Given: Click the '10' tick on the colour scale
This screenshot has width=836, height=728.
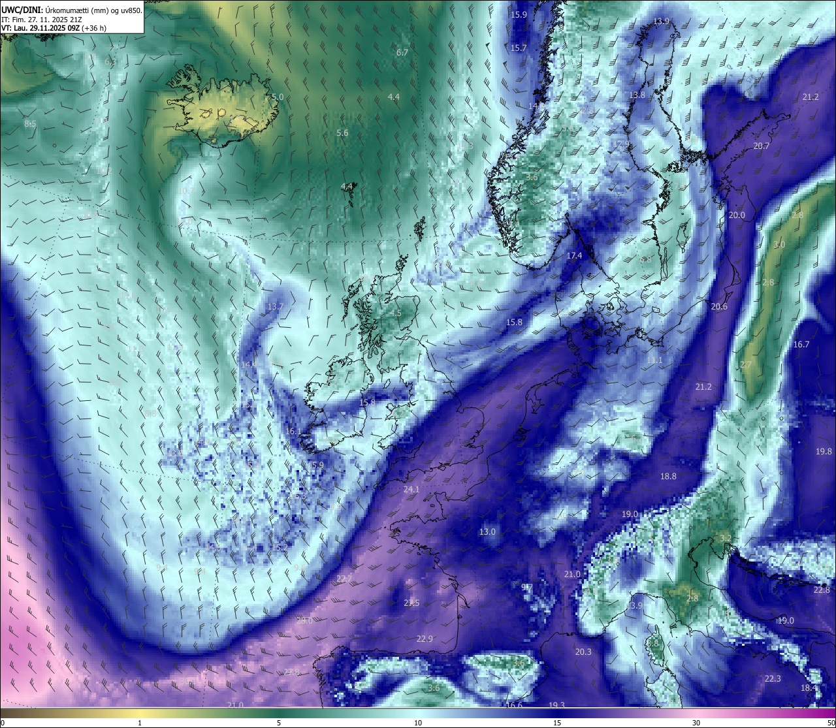Looking at the screenshot, I should pos(418,723).
